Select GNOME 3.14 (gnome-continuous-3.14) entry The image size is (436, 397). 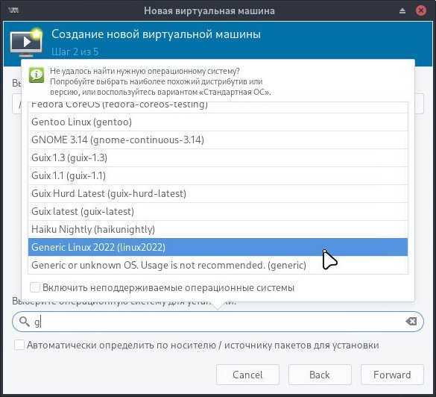[x=218, y=140]
